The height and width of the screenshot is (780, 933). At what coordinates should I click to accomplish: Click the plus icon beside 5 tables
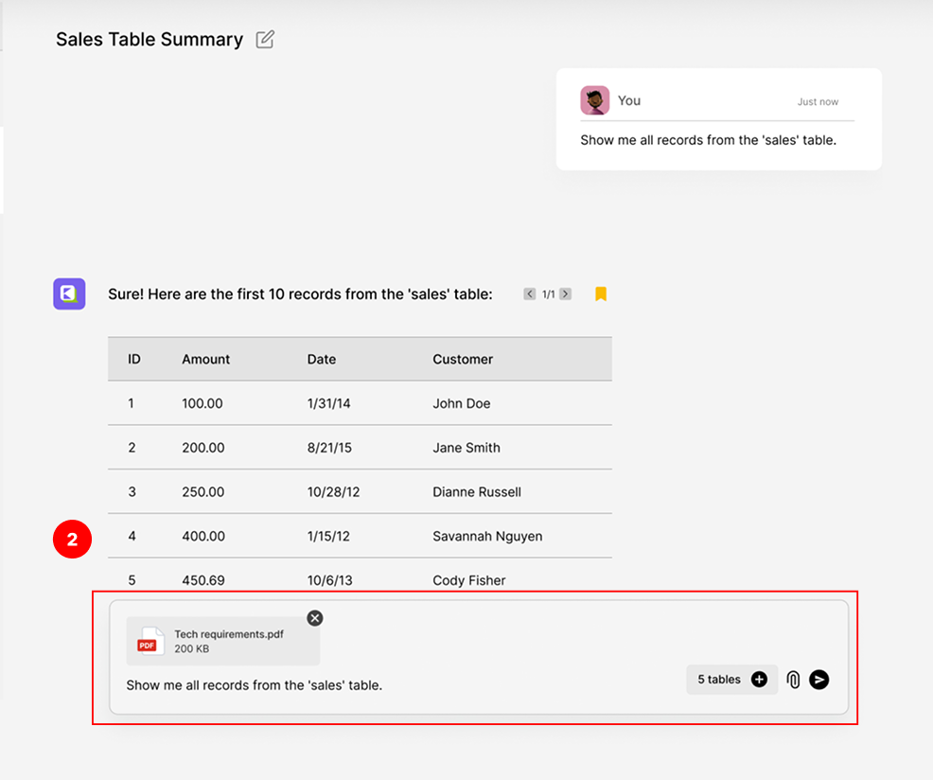(759, 680)
